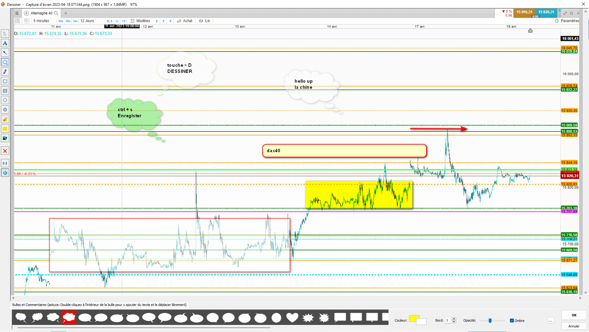Image resolution: width=589 pixels, height=332 pixels.
Task: Select the highlighter marker tool
Action: tap(5, 119)
